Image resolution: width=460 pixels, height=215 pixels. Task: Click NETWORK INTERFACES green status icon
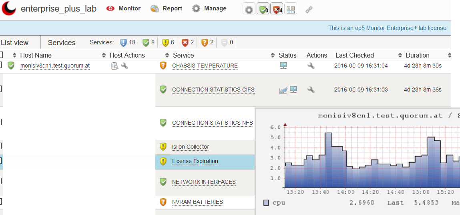tap(163, 181)
